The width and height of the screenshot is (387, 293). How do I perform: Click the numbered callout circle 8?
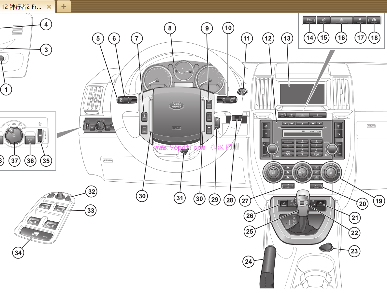click(170, 28)
